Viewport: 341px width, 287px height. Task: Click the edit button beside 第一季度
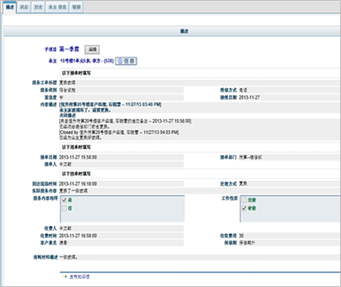pos(92,49)
